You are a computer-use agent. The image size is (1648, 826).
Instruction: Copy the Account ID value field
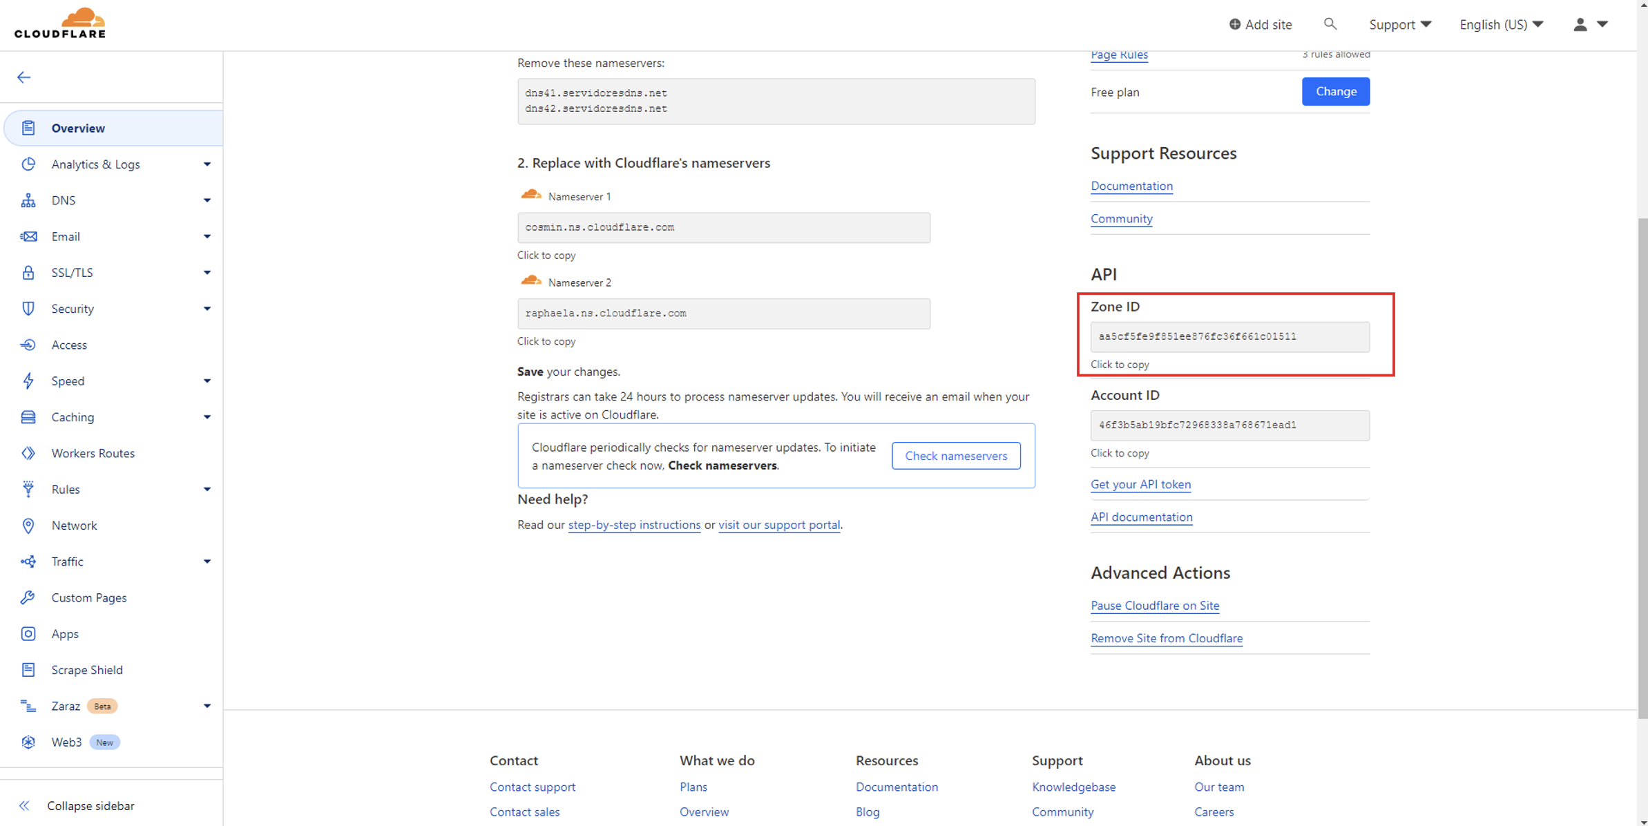click(x=1230, y=425)
